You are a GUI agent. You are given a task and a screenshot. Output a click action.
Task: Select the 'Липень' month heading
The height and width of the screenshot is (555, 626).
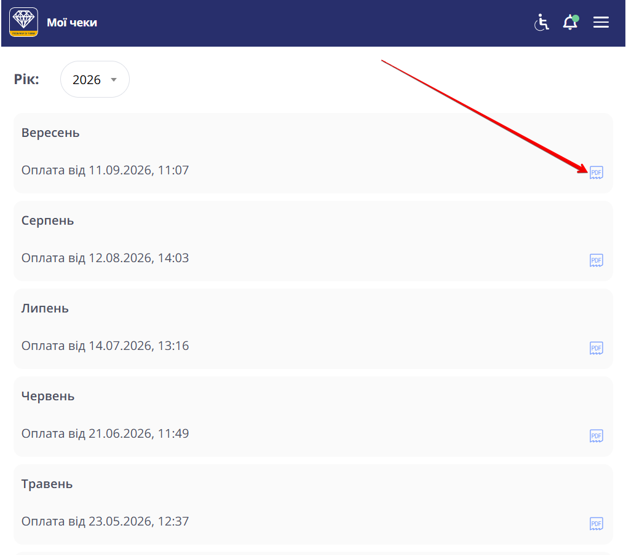pyautogui.click(x=45, y=308)
